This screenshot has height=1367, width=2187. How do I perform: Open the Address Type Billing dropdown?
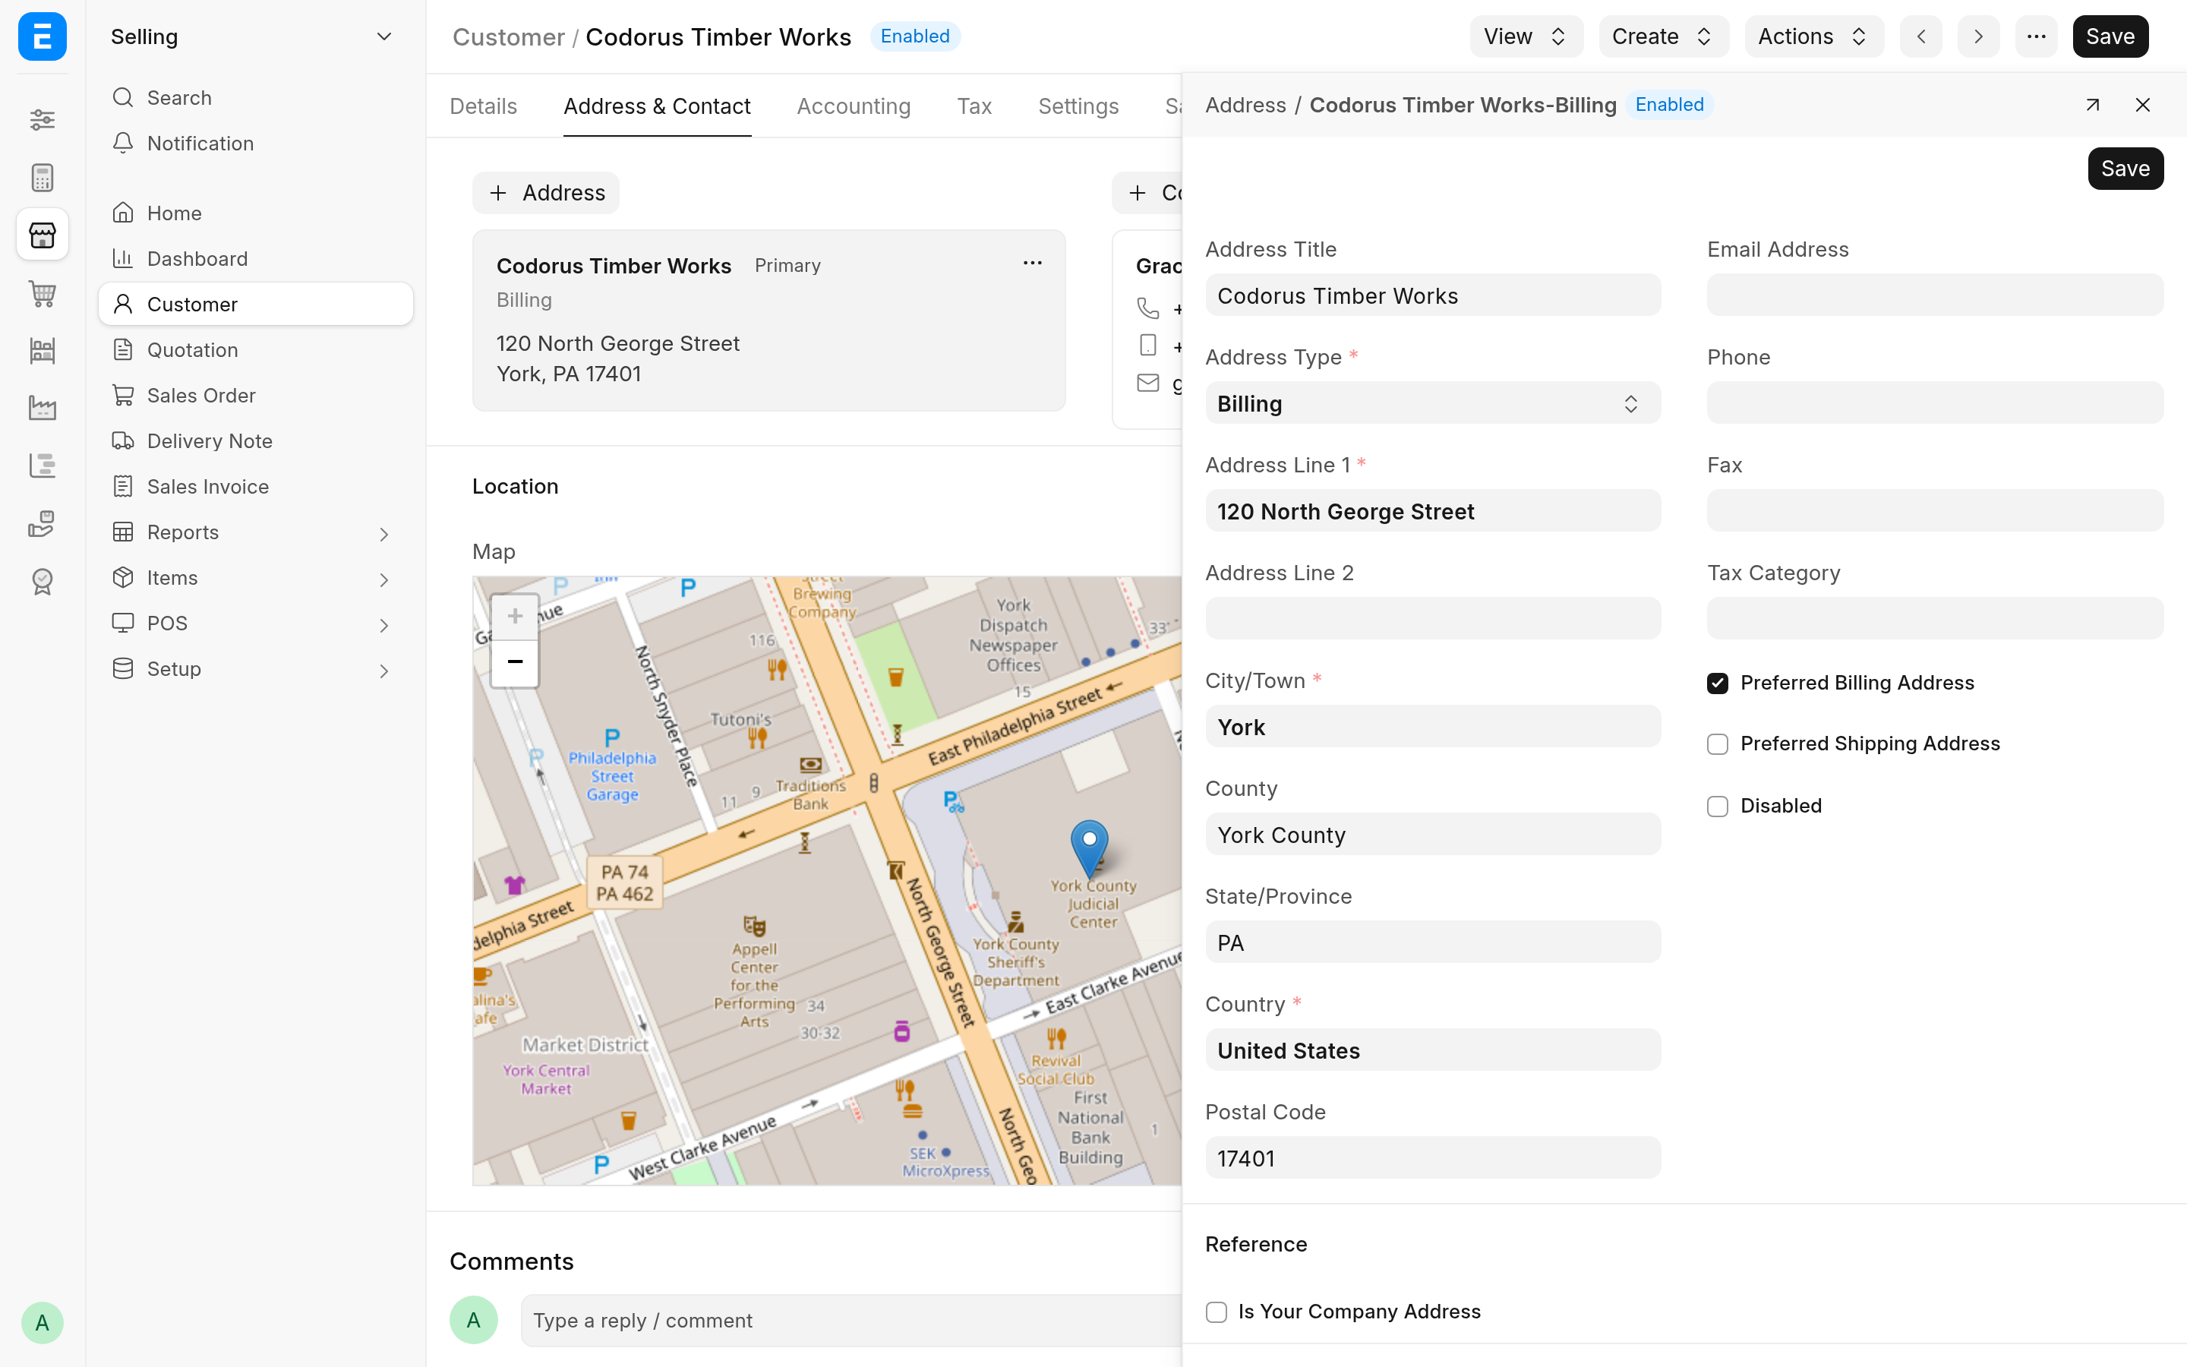(x=1432, y=403)
